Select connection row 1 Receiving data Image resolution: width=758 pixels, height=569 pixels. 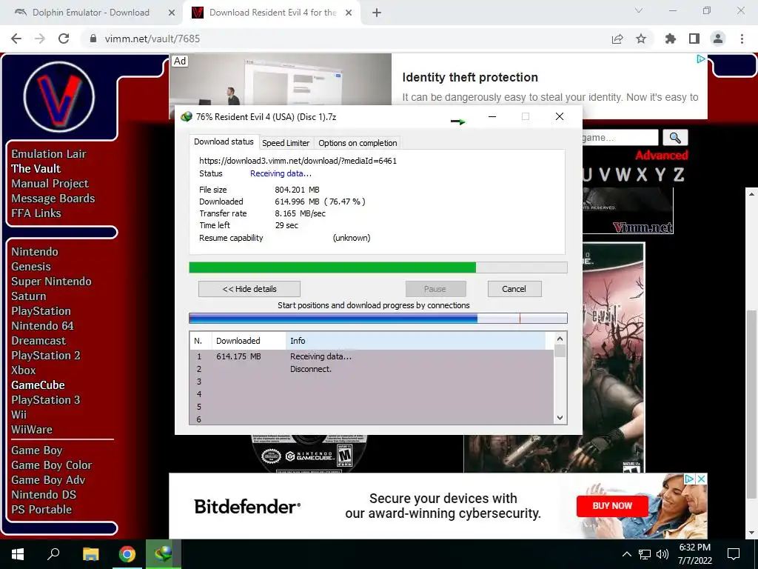point(372,356)
